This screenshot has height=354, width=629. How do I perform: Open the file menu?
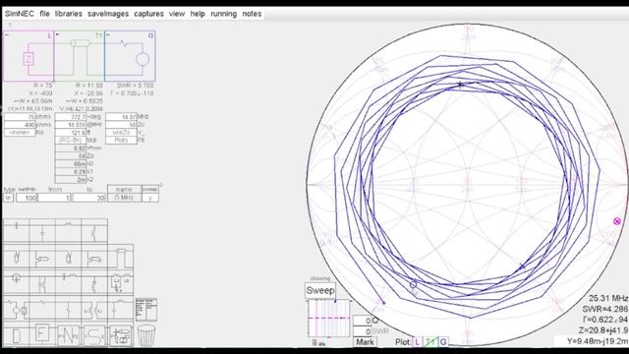pyautogui.click(x=44, y=14)
